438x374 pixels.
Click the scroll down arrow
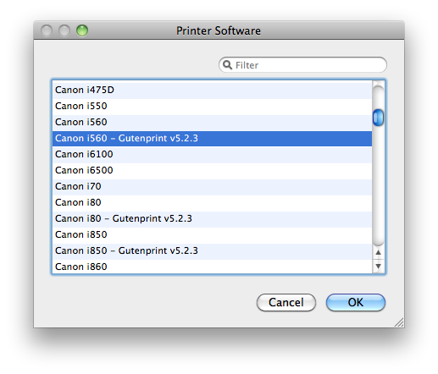pos(379,266)
